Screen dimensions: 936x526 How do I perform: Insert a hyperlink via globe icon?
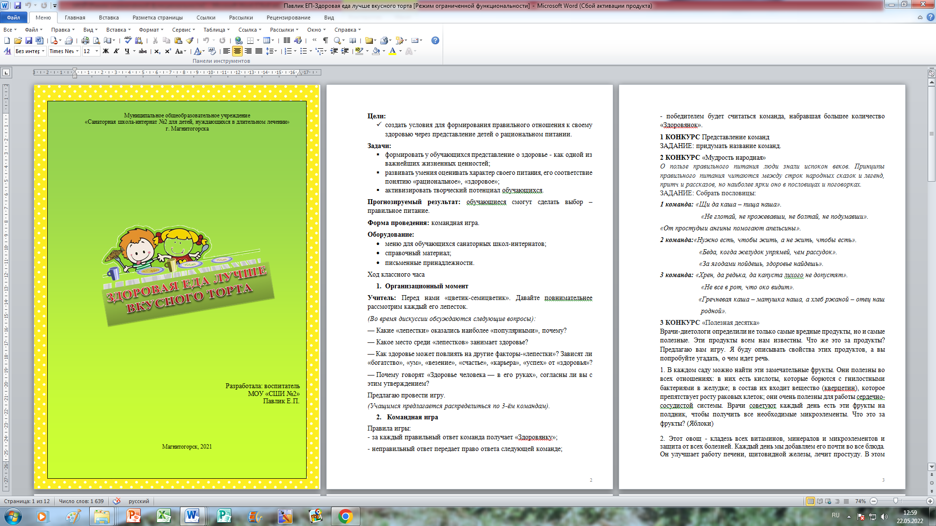point(238,40)
